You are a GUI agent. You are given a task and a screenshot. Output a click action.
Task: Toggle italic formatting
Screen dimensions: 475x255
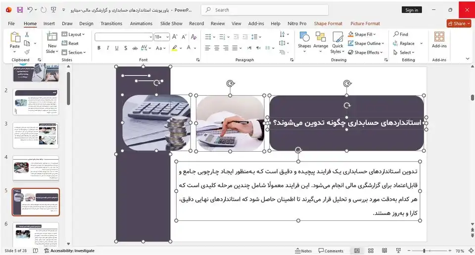click(x=107, y=48)
